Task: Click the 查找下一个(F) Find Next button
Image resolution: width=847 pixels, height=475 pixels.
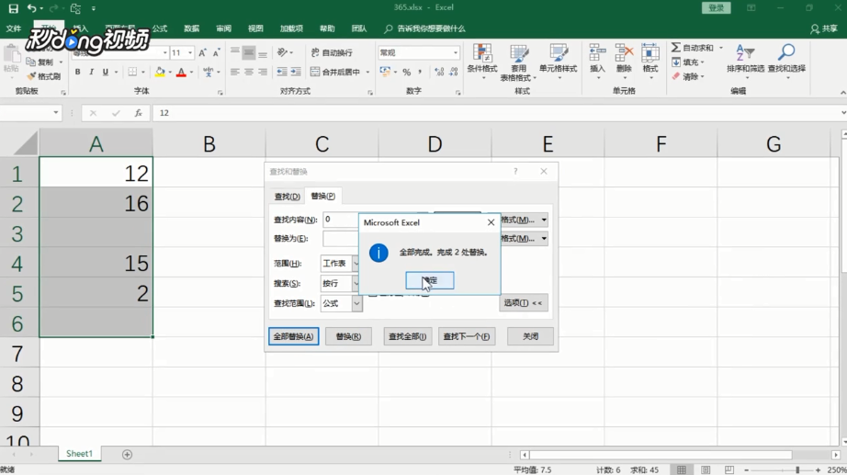Action: 467,336
